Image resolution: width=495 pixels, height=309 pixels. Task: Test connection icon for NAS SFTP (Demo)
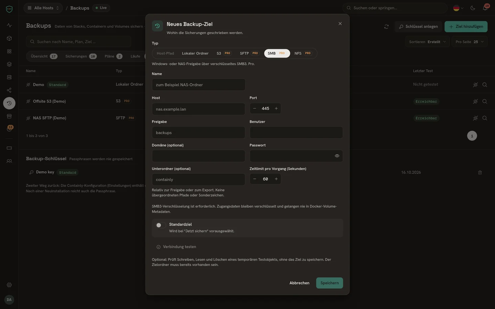475,118
